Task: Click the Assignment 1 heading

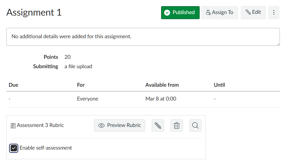Action: (34, 12)
